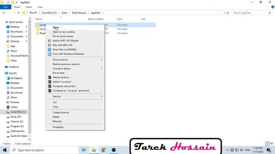Screen dimensions: 275x154
Task: Sort by the Name column header
Action: point(39,19)
